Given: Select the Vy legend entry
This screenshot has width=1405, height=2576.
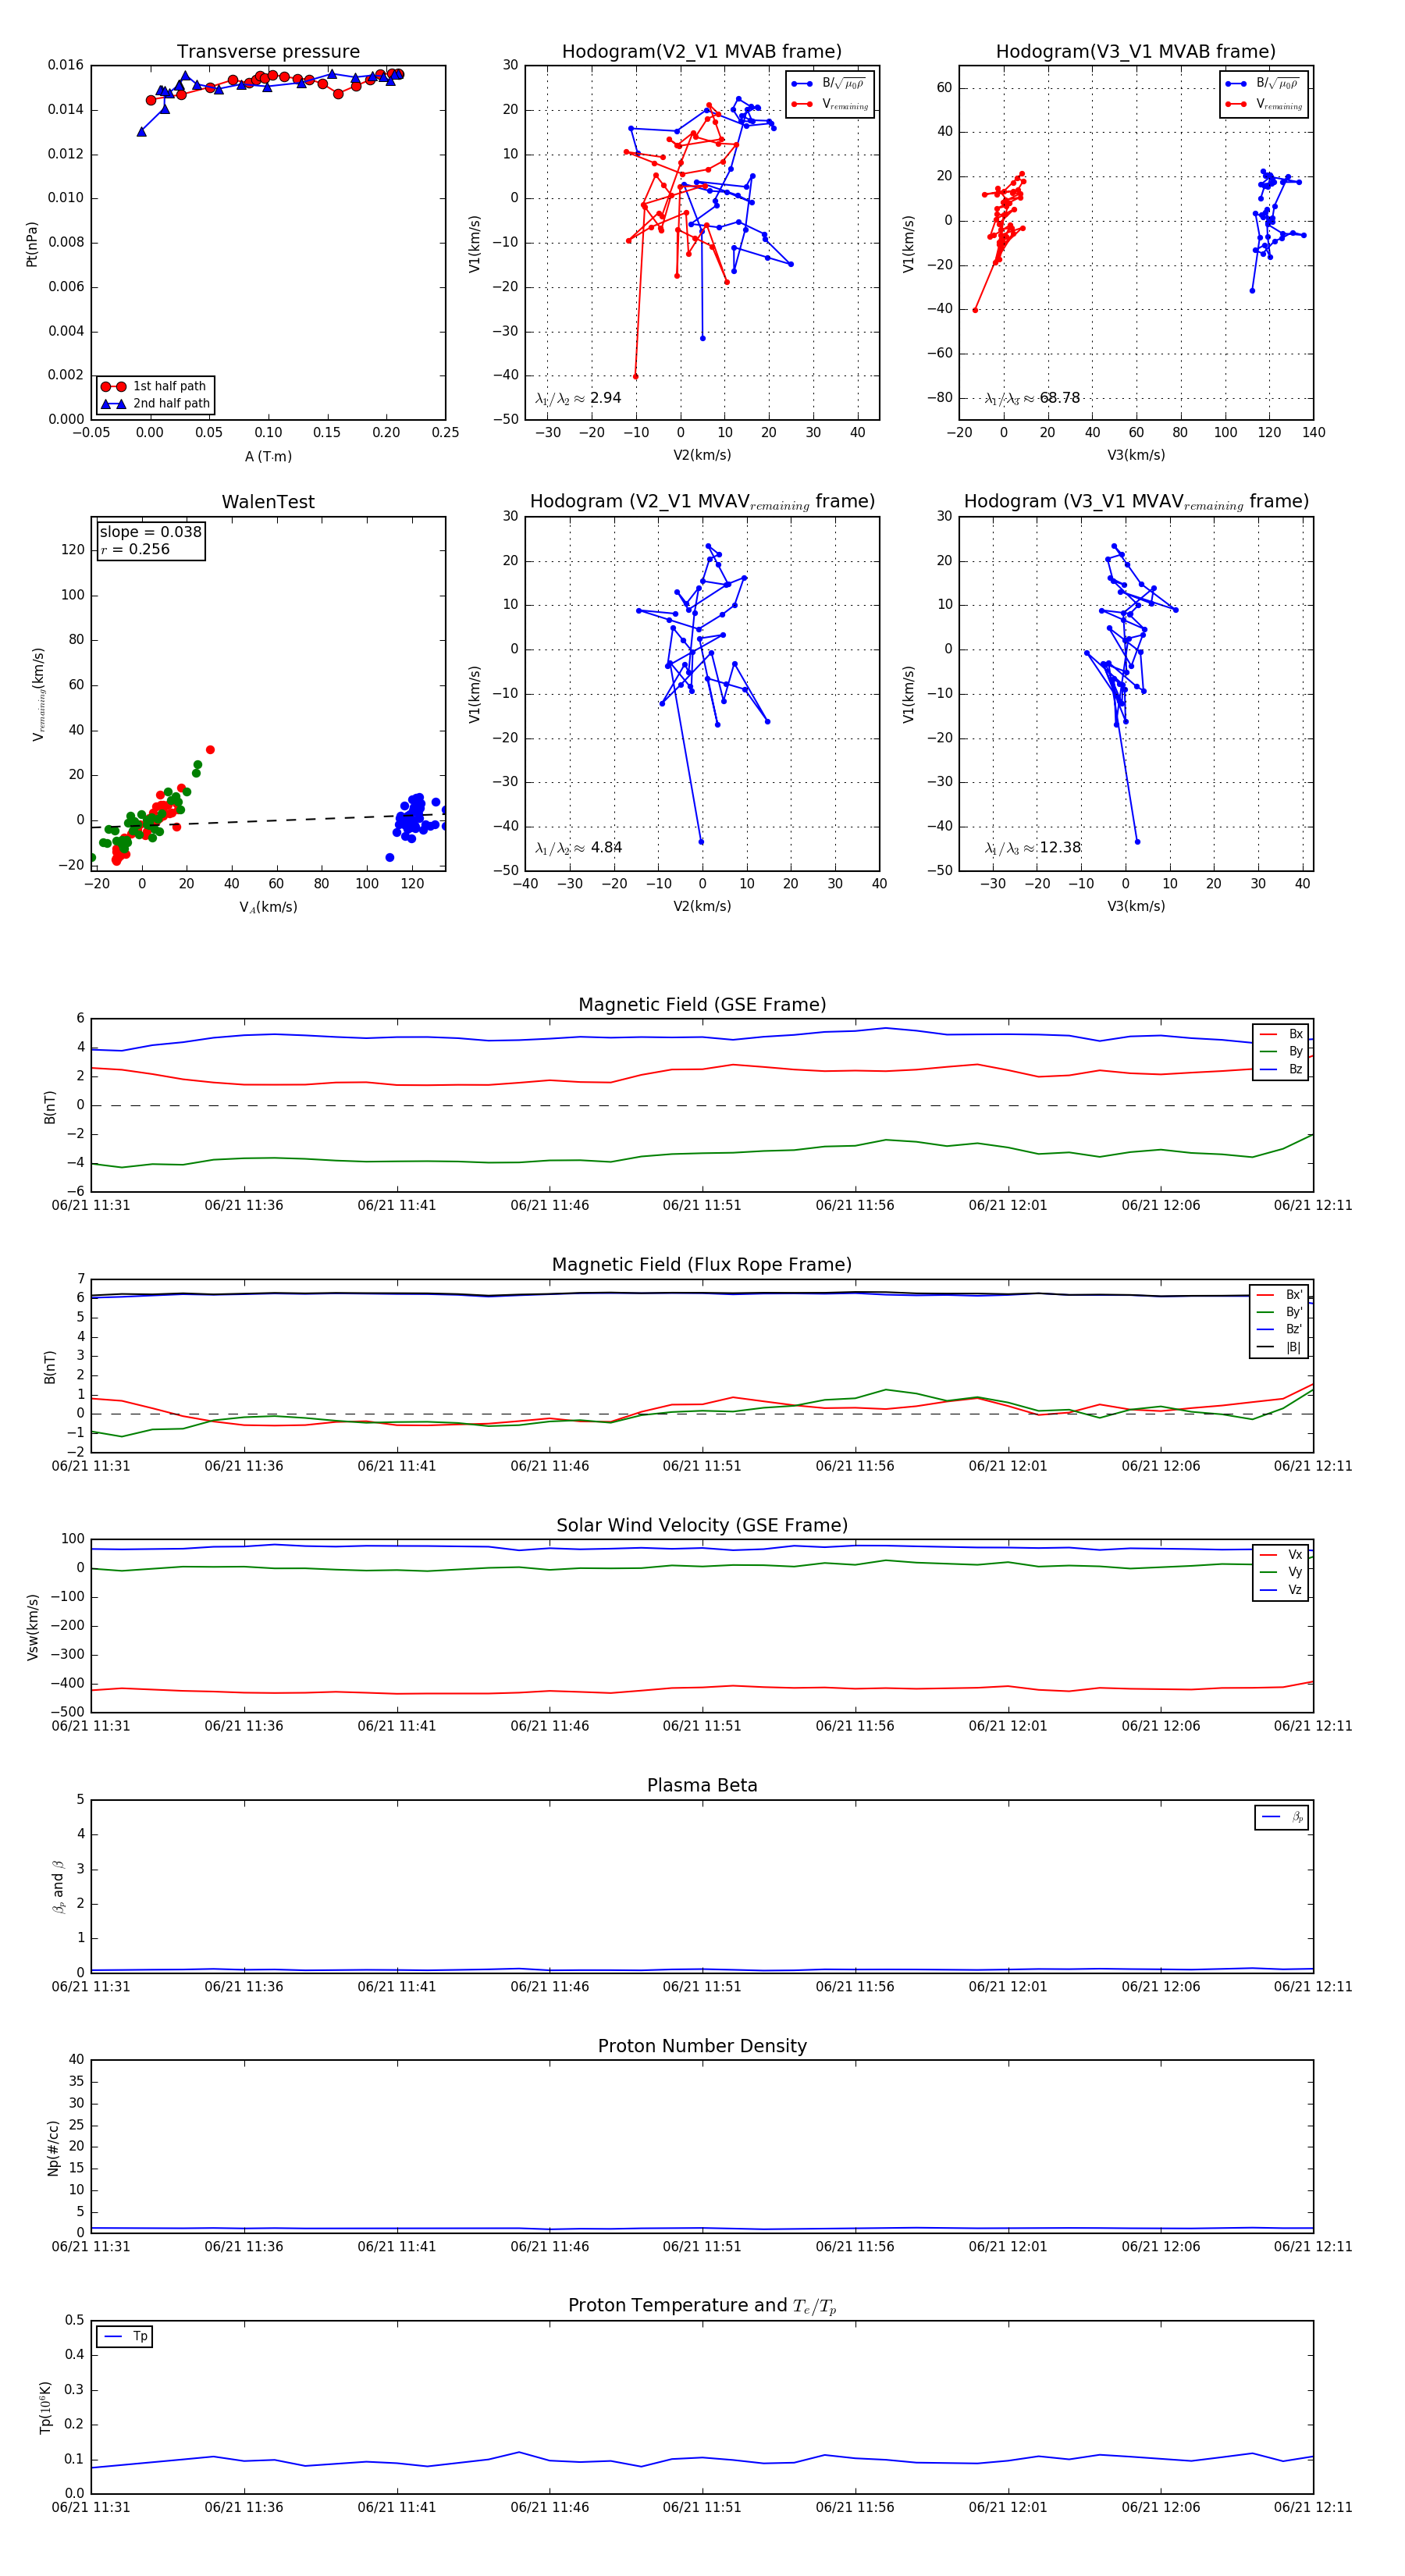Looking at the screenshot, I should click(x=1281, y=1572).
